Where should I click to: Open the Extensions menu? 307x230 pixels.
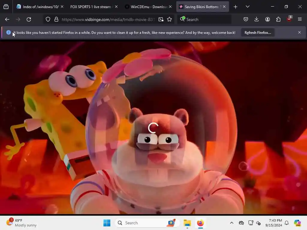(278, 19)
